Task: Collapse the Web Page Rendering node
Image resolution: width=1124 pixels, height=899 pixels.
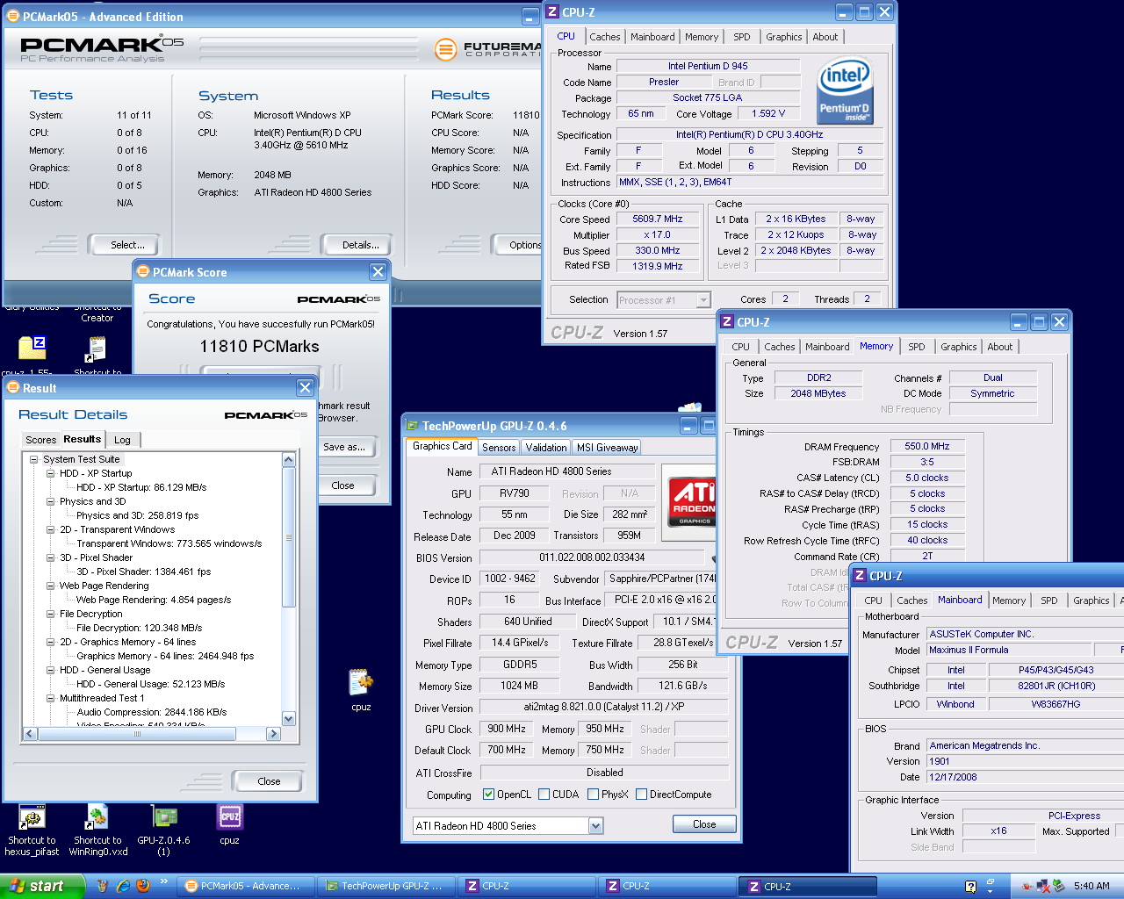Action: (51, 586)
